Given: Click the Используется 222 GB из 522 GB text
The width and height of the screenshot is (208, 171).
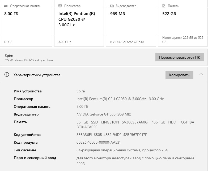Looking at the screenshot, I should pyautogui.click(x=182, y=40).
